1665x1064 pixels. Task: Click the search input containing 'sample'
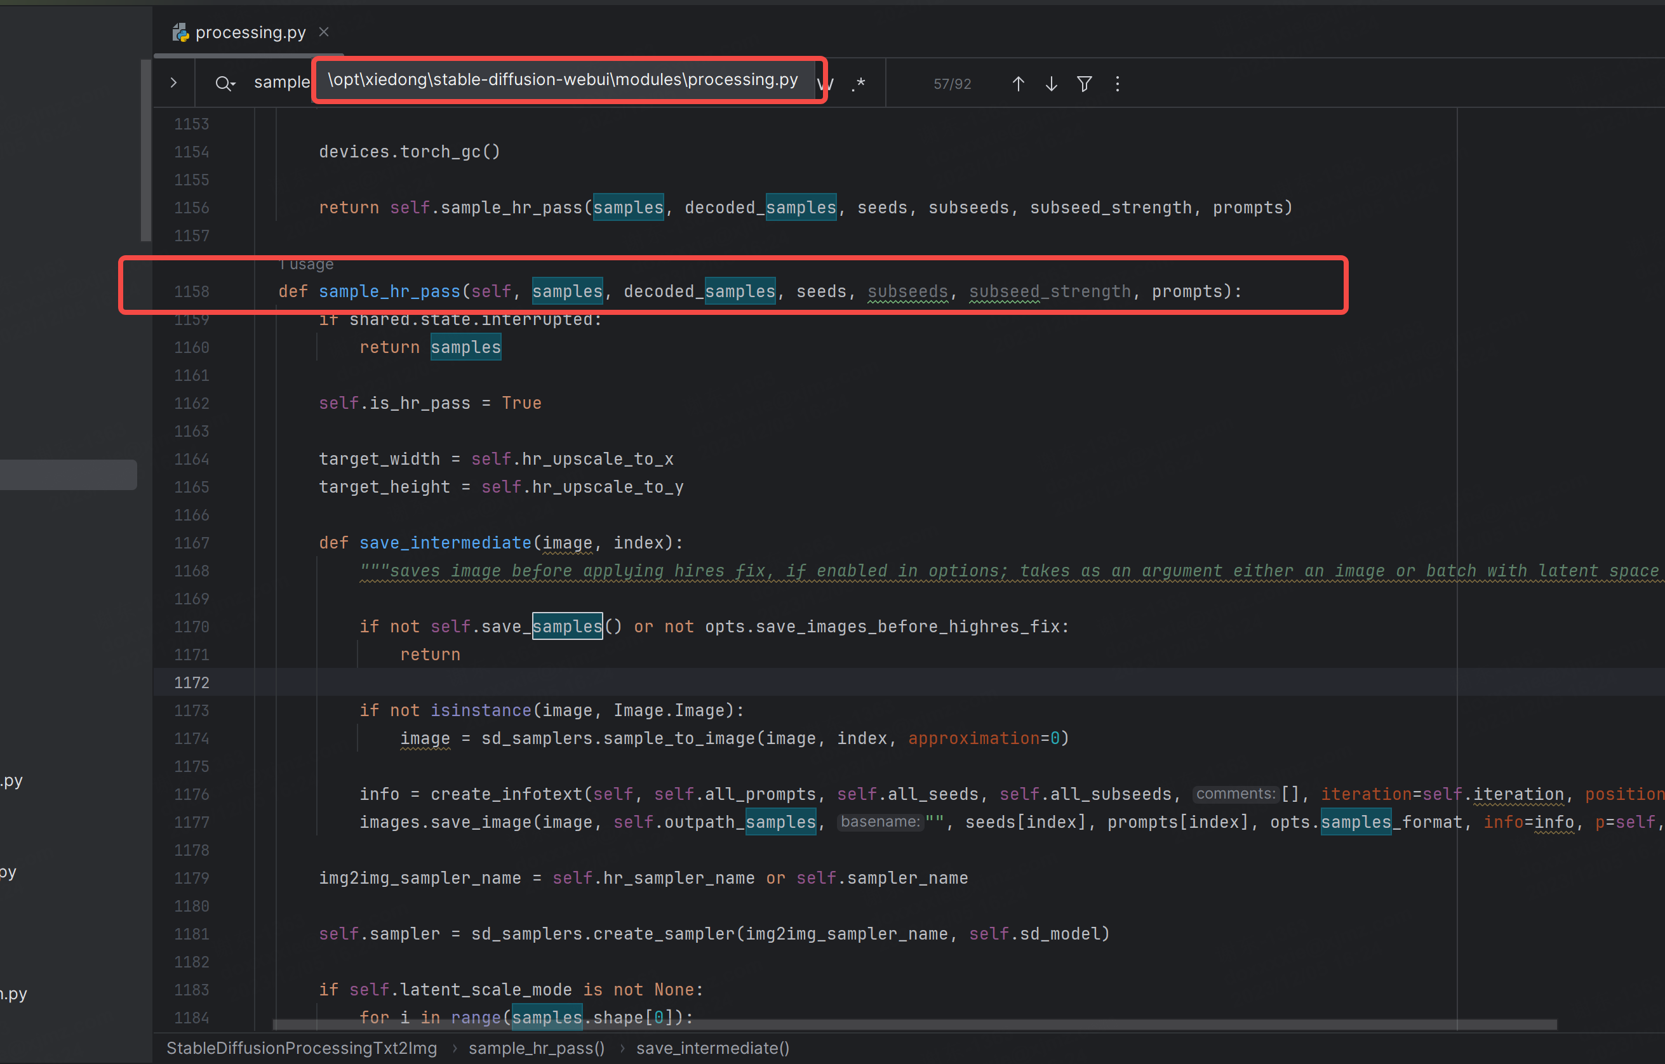282,83
